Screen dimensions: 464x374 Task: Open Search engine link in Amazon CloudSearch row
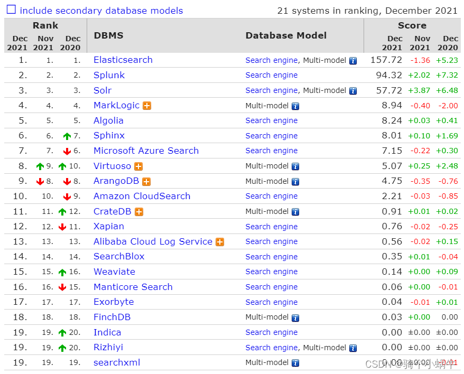271,196
